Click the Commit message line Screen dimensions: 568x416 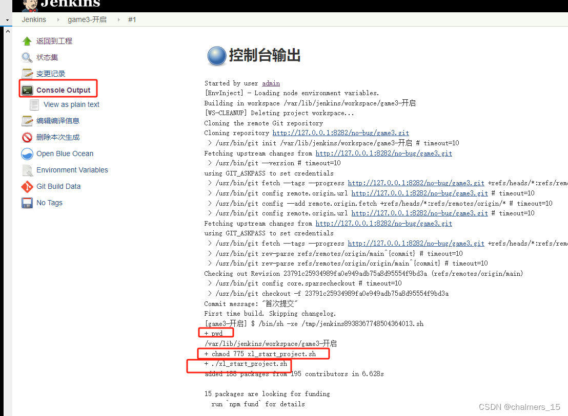pyautogui.click(x=251, y=303)
